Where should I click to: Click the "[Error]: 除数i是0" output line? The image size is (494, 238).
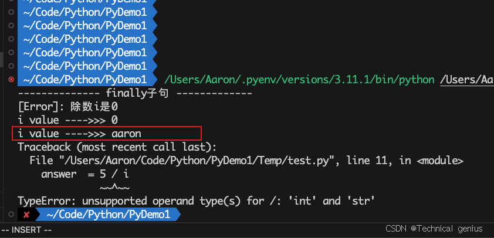tap(67, 107)
